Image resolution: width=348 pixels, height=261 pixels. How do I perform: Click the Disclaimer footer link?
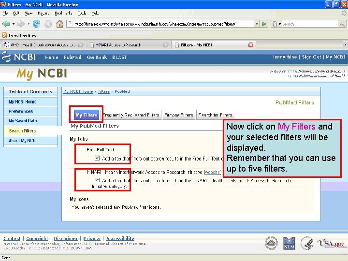point(66,238)
